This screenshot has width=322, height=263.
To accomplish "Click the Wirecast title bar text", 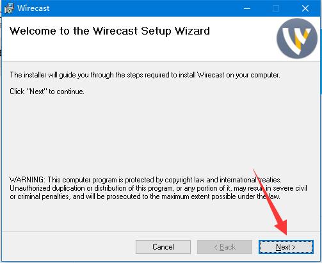I will pyautogui.click(x=33, y=8).
